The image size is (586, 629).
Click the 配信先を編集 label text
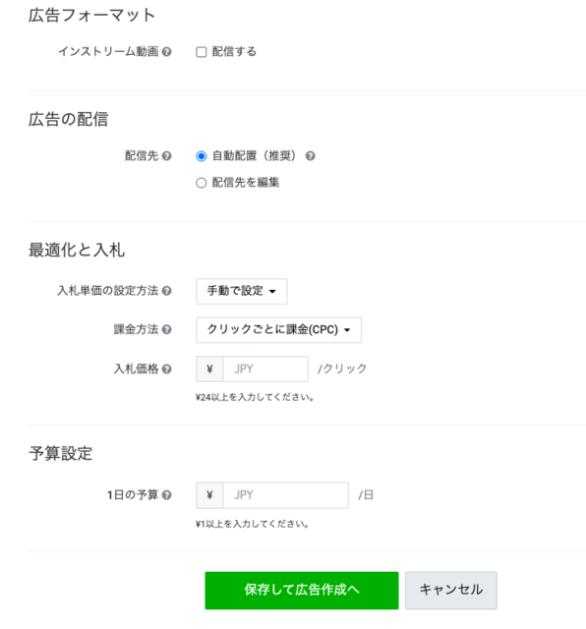coord(245,183)
